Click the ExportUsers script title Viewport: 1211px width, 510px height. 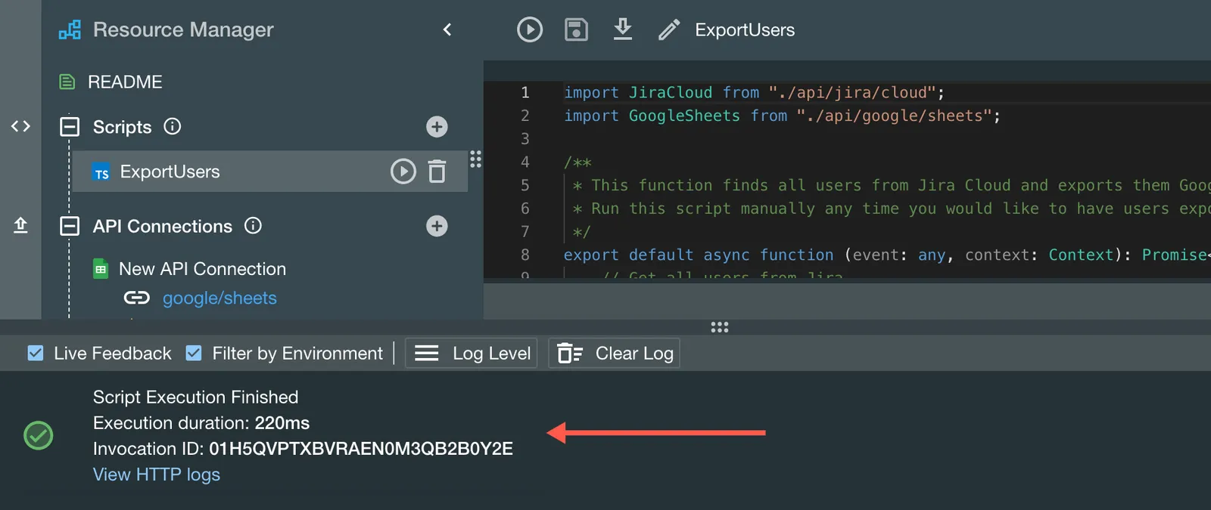click(745, 30)
